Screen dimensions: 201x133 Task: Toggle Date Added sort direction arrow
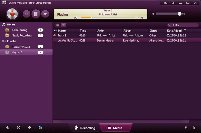(185, 30)
